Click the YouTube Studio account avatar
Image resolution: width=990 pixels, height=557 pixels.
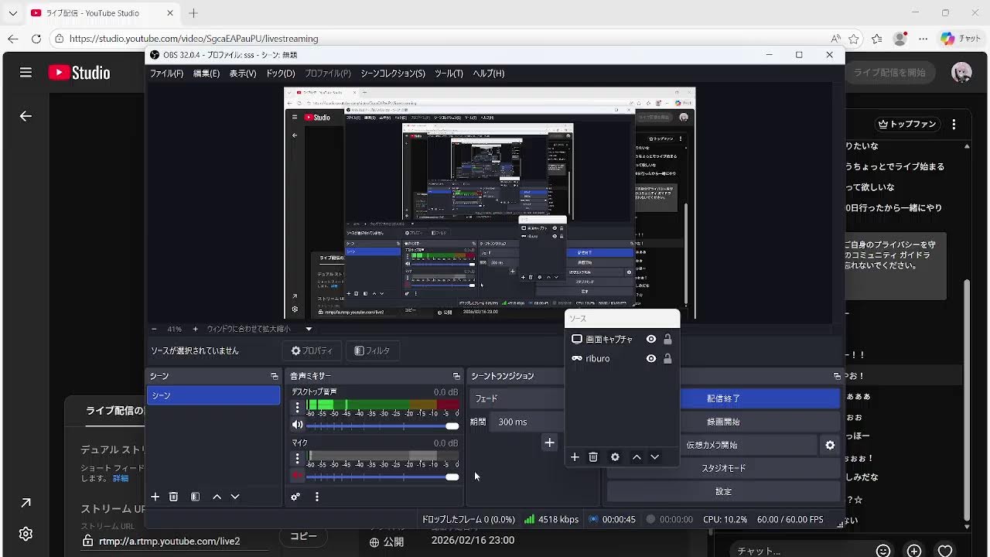click(961, 73)
